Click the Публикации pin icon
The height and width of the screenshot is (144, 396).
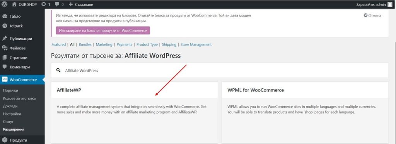(x=5, y=39)
